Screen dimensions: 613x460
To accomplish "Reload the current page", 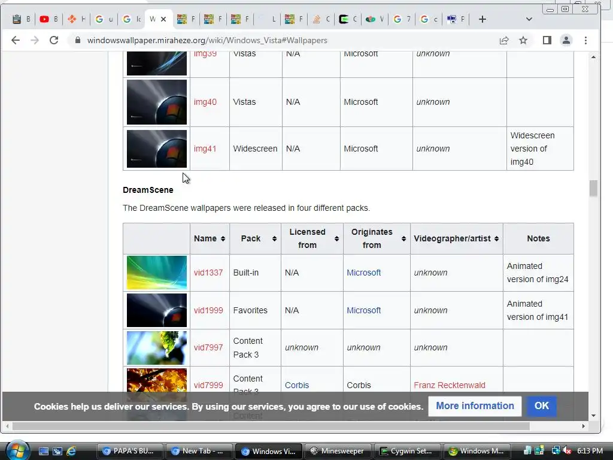I will [x=54, y=40].
